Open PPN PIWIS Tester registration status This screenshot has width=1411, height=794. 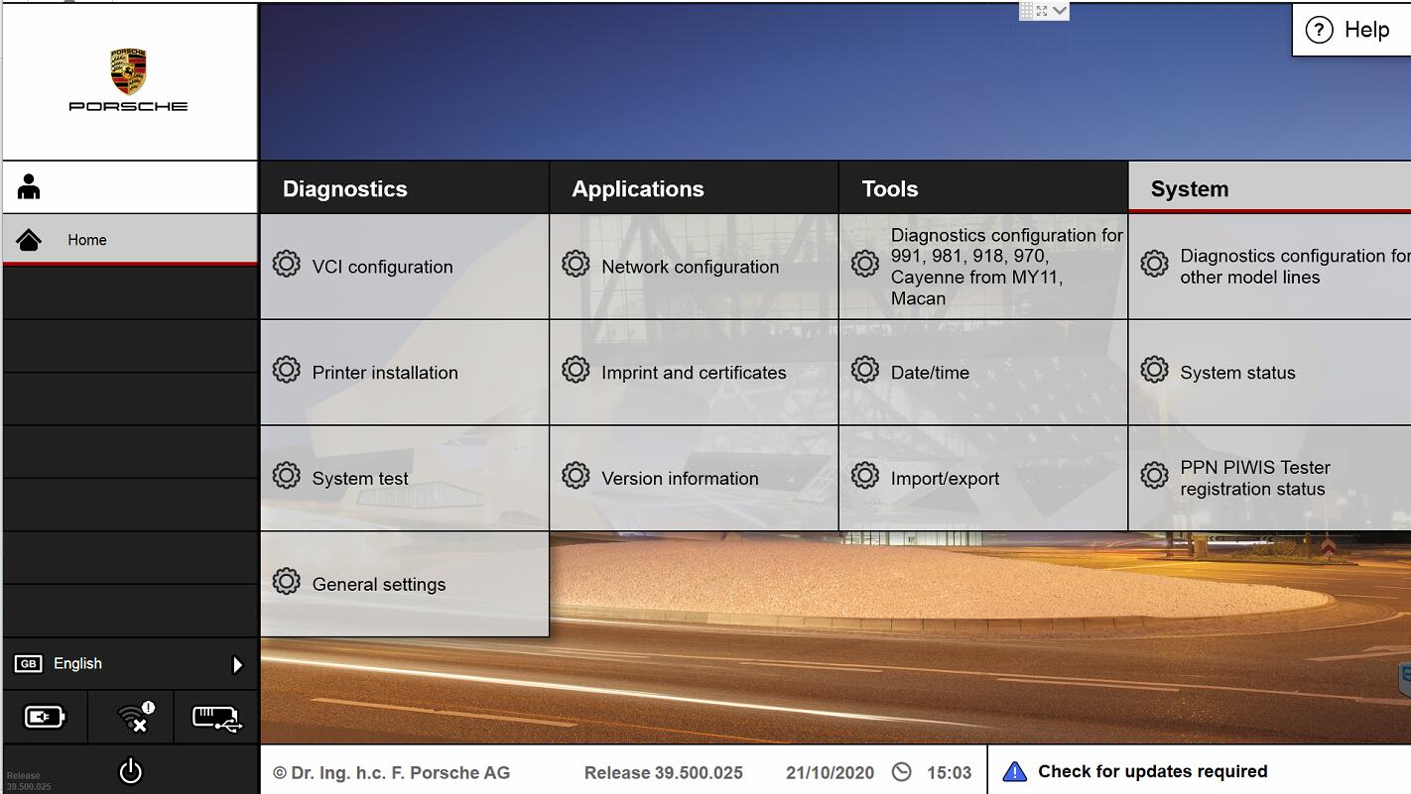(x=1270, y=479)
